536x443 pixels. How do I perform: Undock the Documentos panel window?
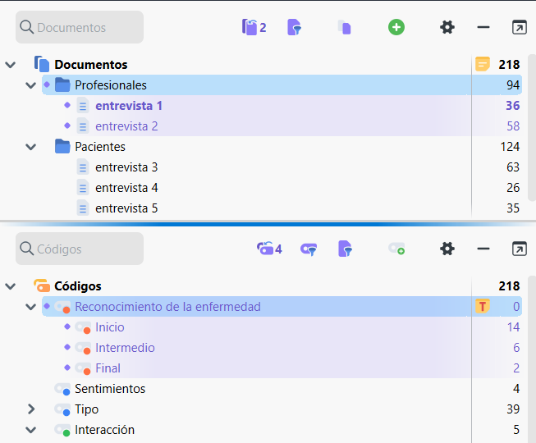tap(519, 27)
